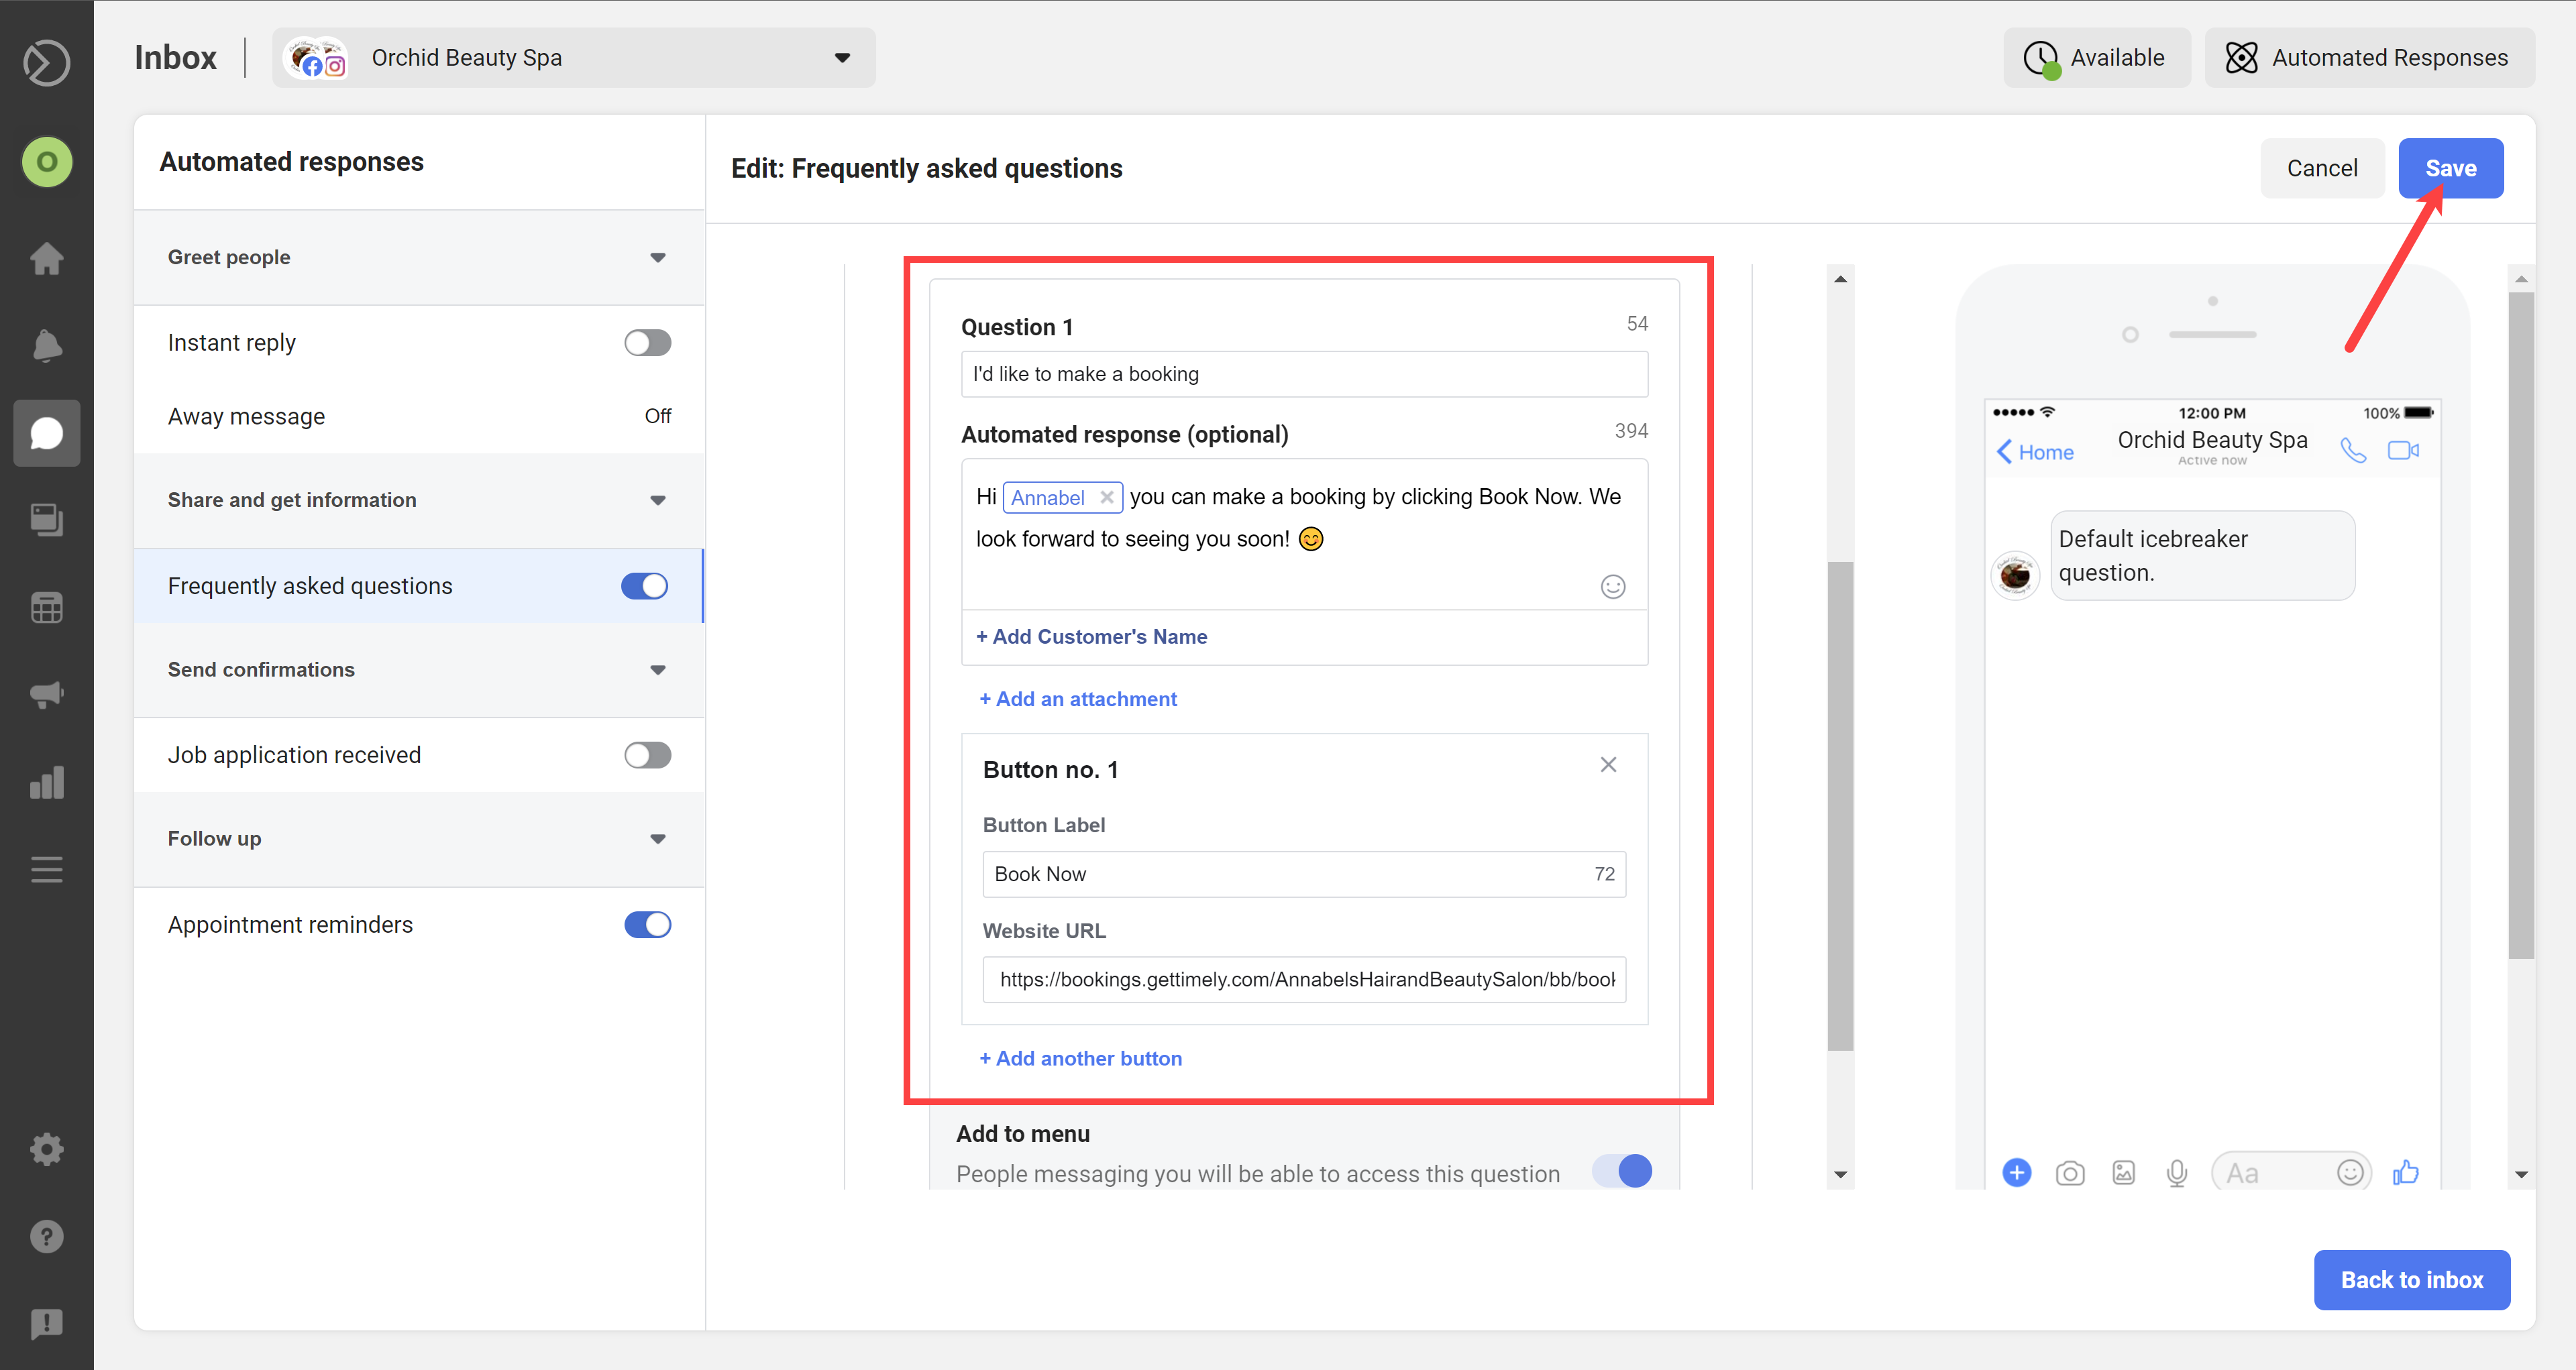
Task: Click Add an attachment link
Action: click(x=1078, y=699)
